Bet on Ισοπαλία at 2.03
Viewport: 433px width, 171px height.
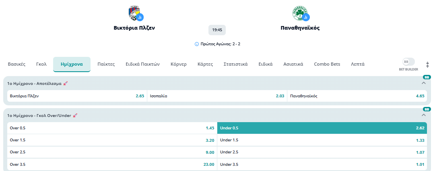(x=217, y=96)
